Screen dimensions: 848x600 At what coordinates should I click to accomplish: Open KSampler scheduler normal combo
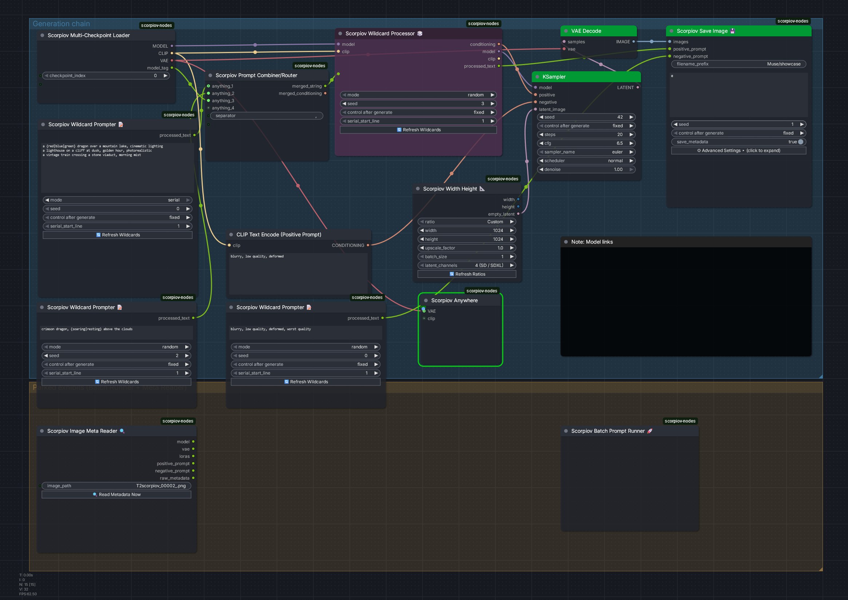(x=586, y=161)
